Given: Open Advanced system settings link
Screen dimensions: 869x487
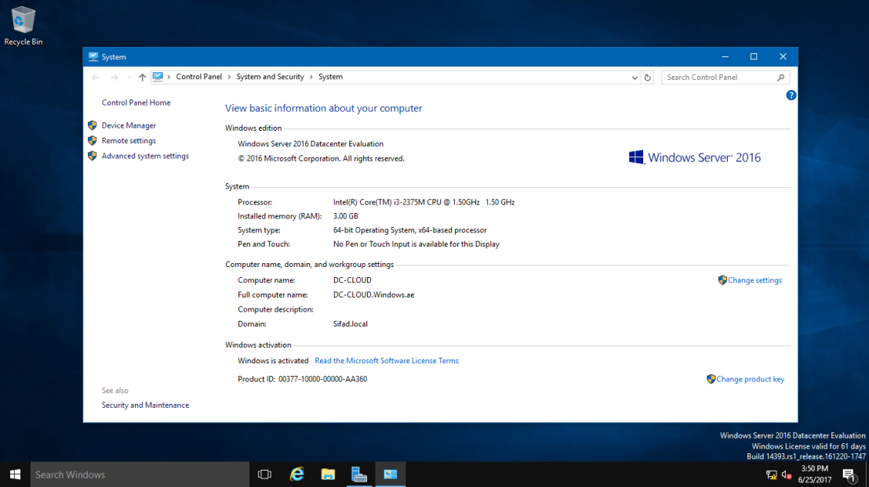Looking at the screenshot, I should [x=145, y=156].
